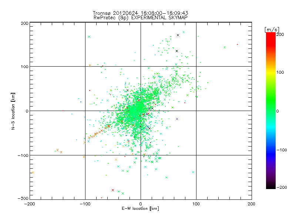Image resolution: width=296 pixels, height=222 pixels.
Task: Click the x-axis tick label "100"
Action: (x=196, y=204)
